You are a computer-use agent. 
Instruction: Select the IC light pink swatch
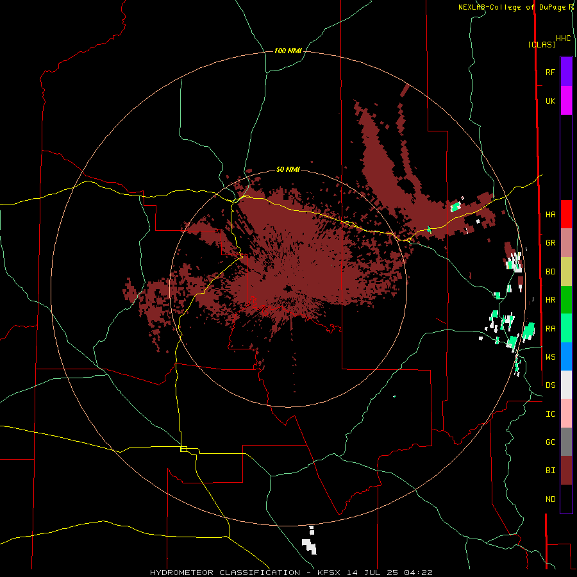click(x=566, y=414)
